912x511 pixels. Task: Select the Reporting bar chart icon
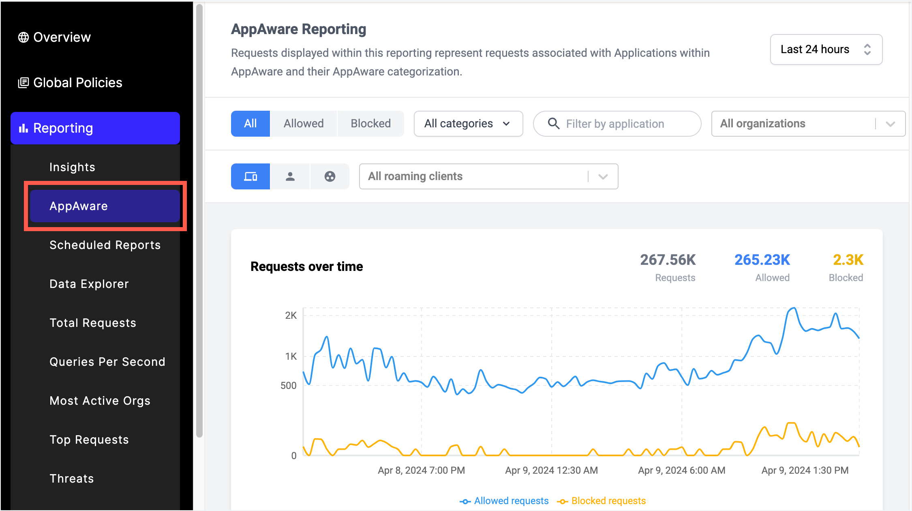point(23,128)
